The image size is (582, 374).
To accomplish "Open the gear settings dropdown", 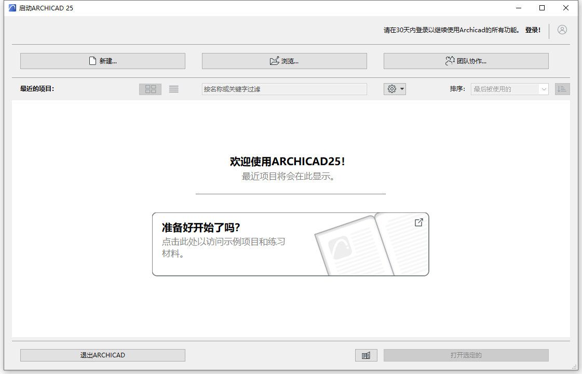I will tap(395, 89).
